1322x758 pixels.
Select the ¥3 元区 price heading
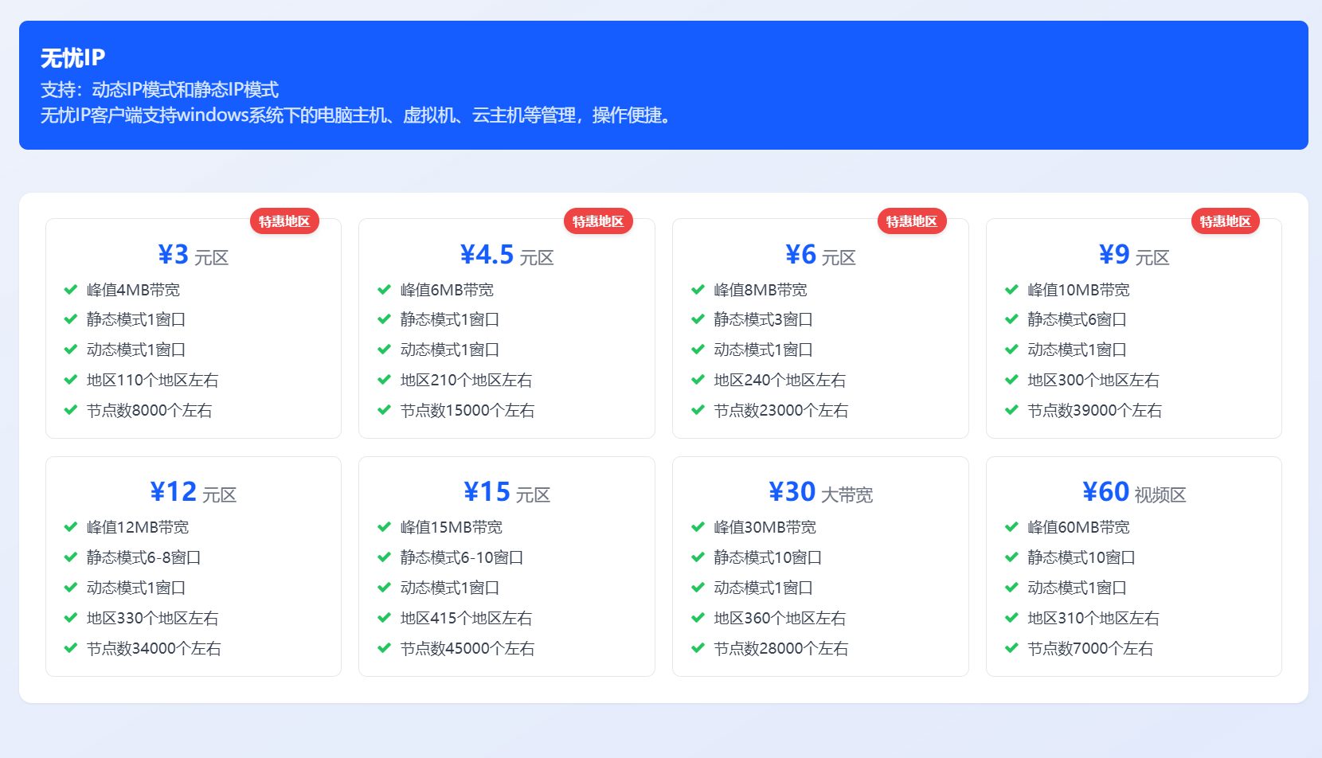194,255
